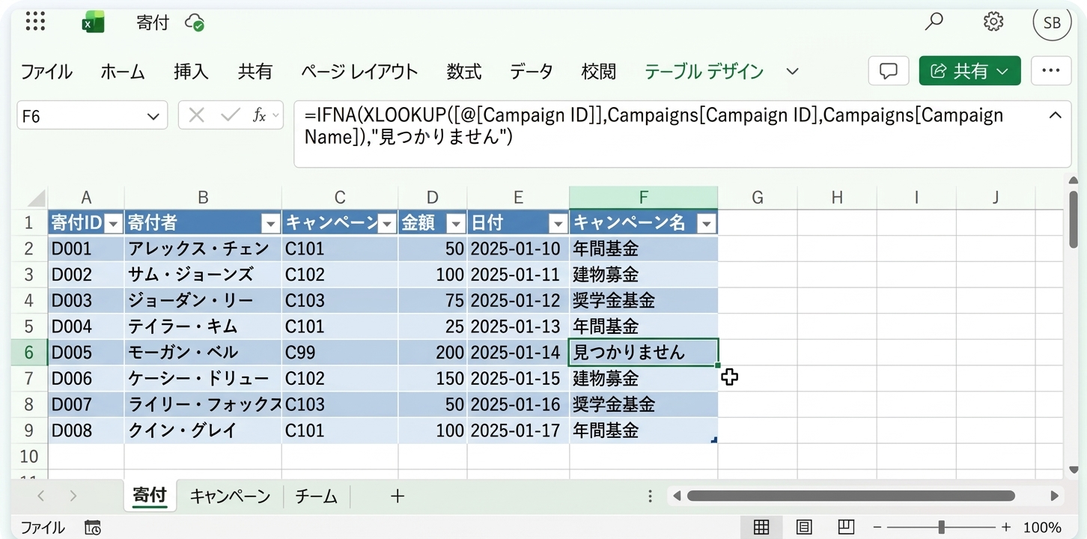Zoom out with the minus button
Screen dimensions: 1087x539
pos(877,527)
